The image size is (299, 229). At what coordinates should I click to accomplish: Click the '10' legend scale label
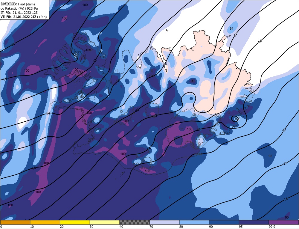tap(32, 227)
